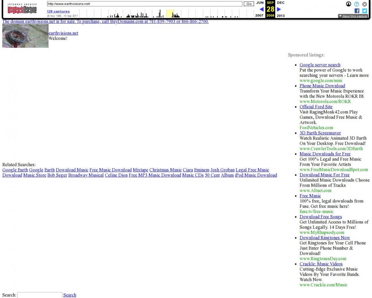Click the Free Music Download related search
This screenshot has height=298, width=372.
click(x=111, y=170)
